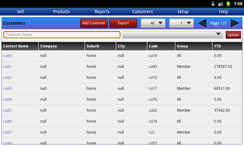Open customer cust1 link
The height and width of the screenshot is (146, 244).
7,67
